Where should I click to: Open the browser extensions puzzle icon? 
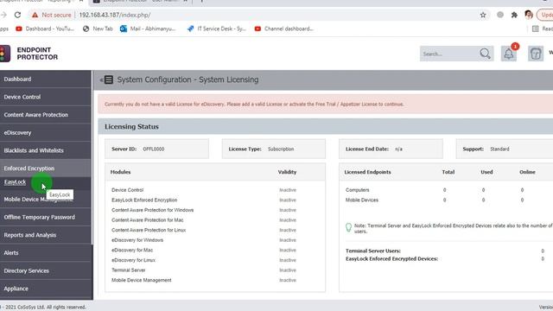(x=514, y=15)
